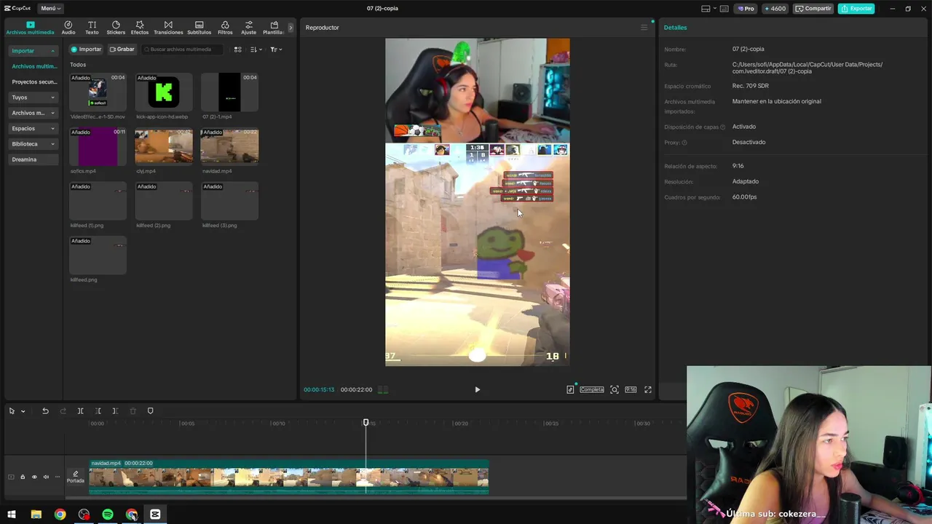Play the preview video

pos(477,389)
